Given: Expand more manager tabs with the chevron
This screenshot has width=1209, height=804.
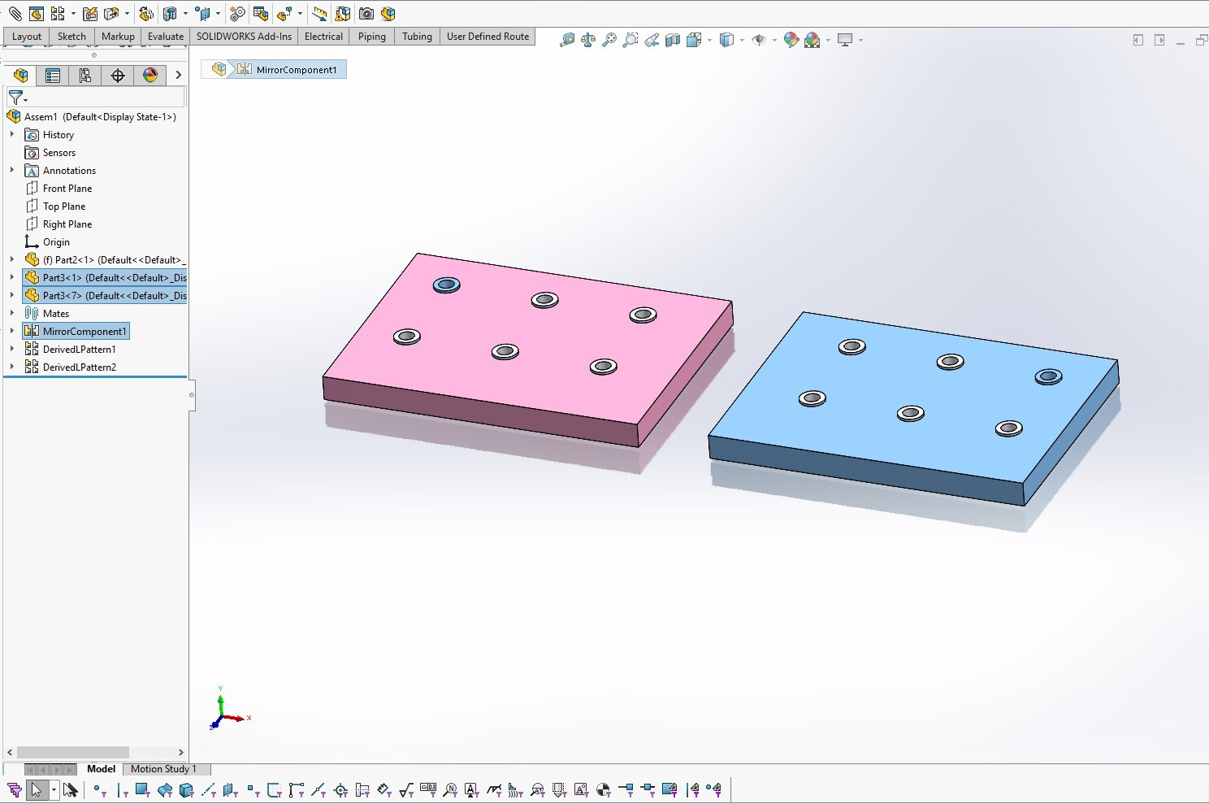Looking at the screenshot, I should [178, 75].
